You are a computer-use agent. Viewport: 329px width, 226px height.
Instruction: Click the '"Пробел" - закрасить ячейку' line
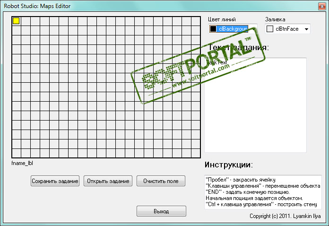pyautogui.click(x=241, y=180)
